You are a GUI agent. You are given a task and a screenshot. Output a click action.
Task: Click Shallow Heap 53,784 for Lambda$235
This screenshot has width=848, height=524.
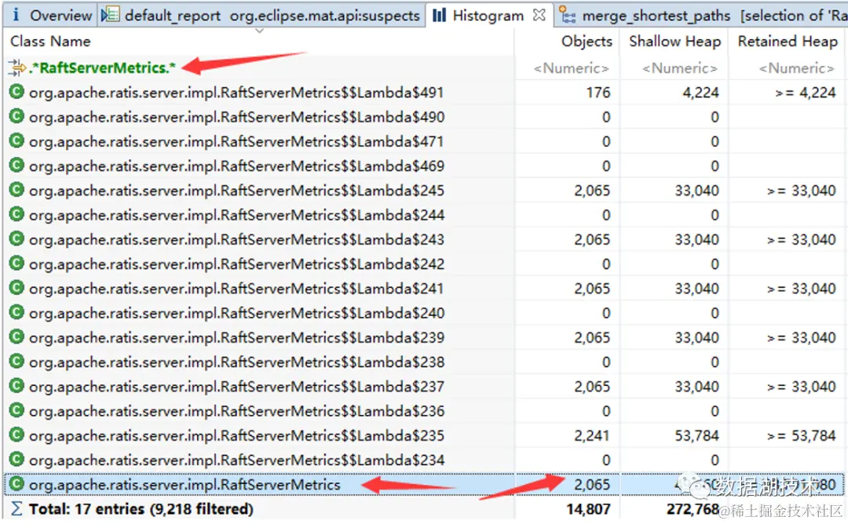pos(696,436)
